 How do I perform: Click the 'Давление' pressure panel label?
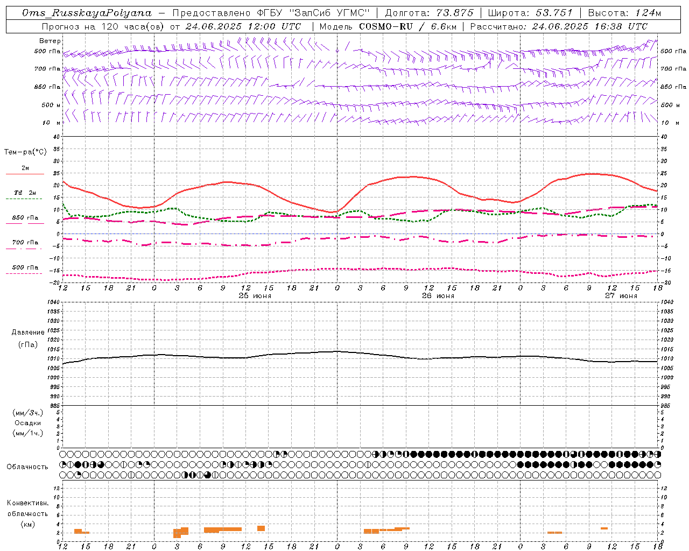(28, 333)
